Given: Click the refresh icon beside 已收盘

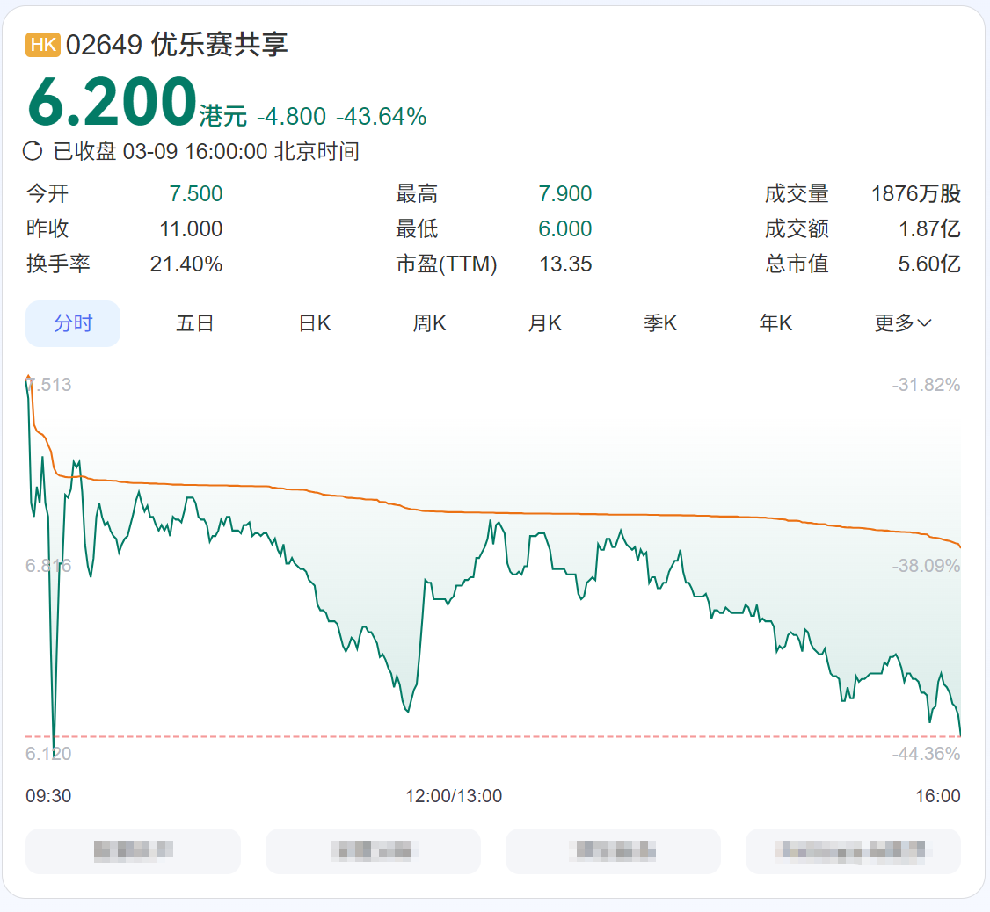Looking at the screenshot, I should pyautogui.click(x=33, y=151).
